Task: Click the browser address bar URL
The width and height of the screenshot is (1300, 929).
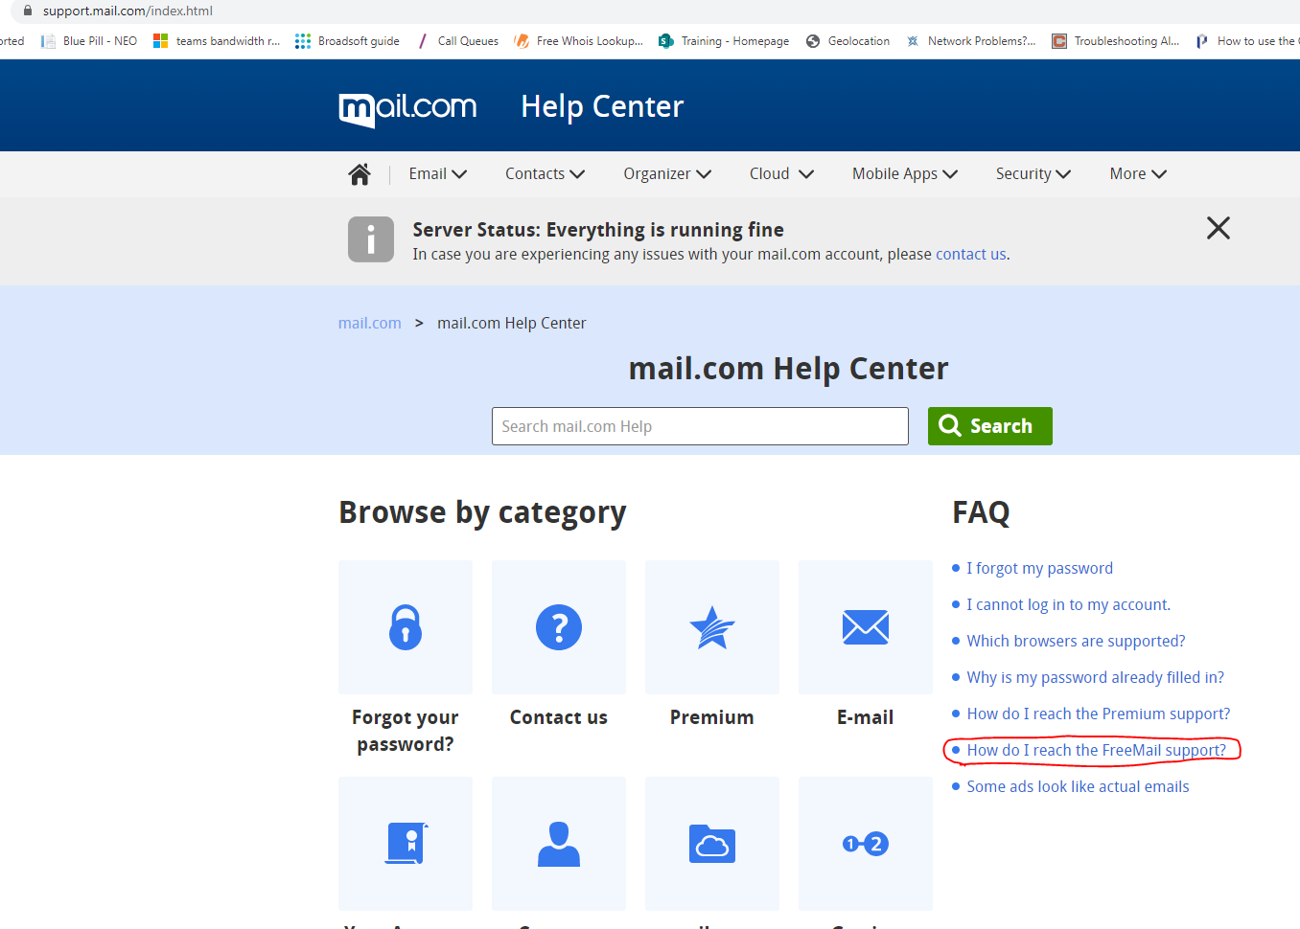Action: coord(128,11)
